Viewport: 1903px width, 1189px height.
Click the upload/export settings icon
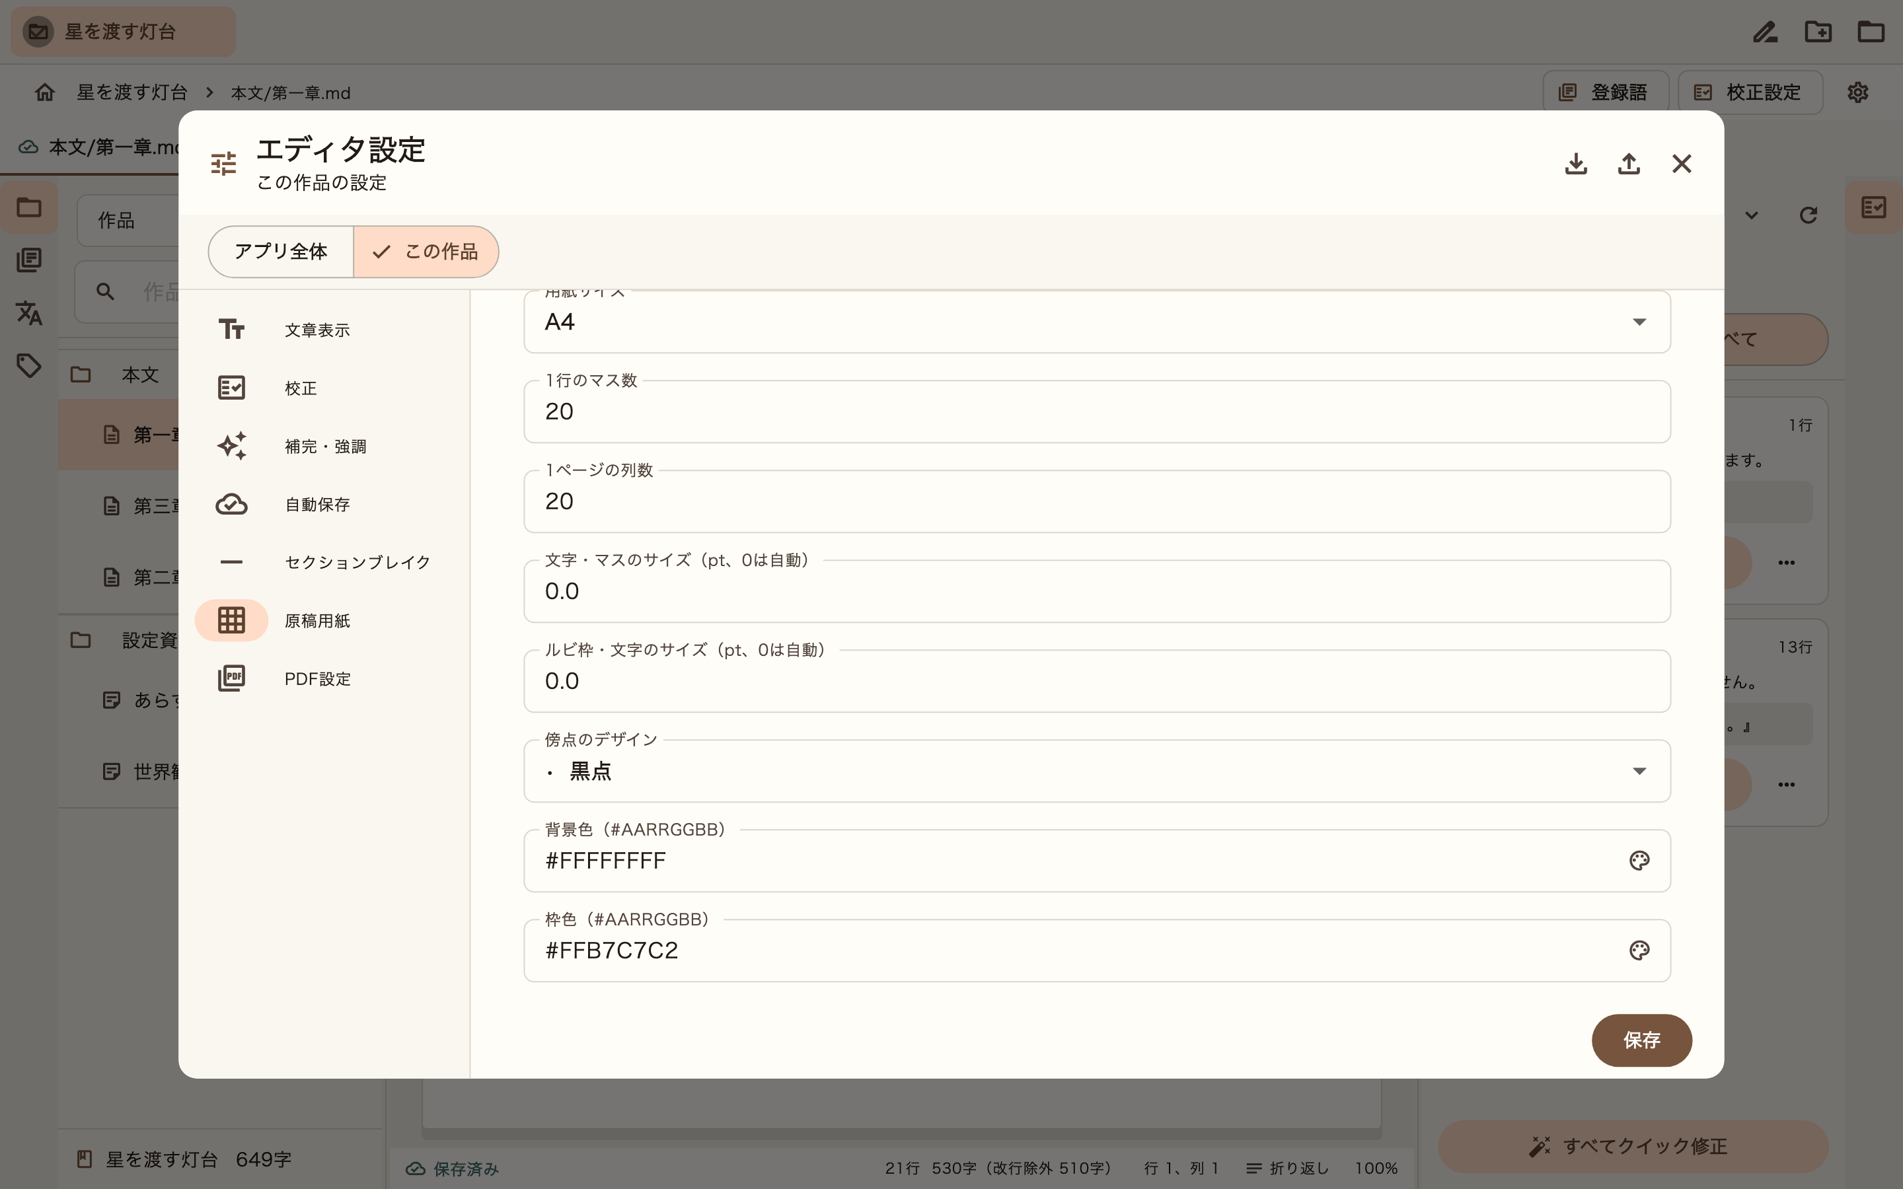[x=1629, y=164]
